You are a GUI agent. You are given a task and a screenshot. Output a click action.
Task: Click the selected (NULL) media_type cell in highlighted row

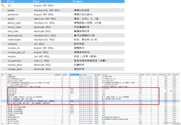74,101
